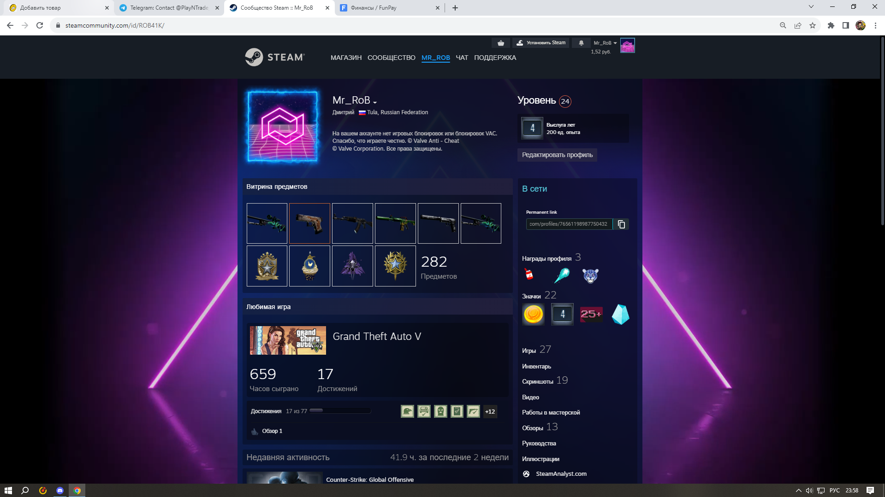Open the pistol skin showcase item
Screen dimensions: 885x497
click(309, 223)
